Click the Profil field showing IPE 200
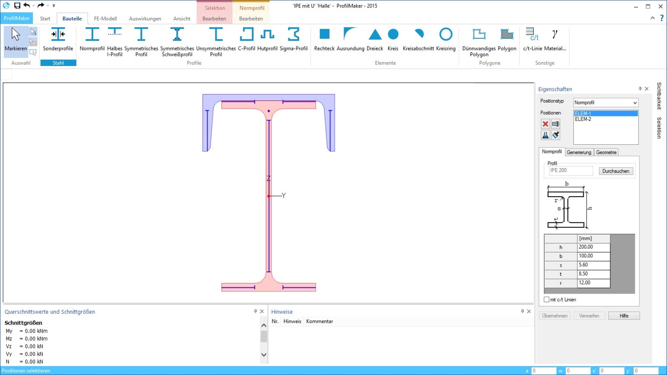667x375 pixels. coord(571,170)
